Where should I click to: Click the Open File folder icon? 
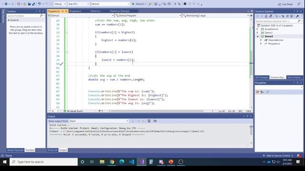pos(25,4)
